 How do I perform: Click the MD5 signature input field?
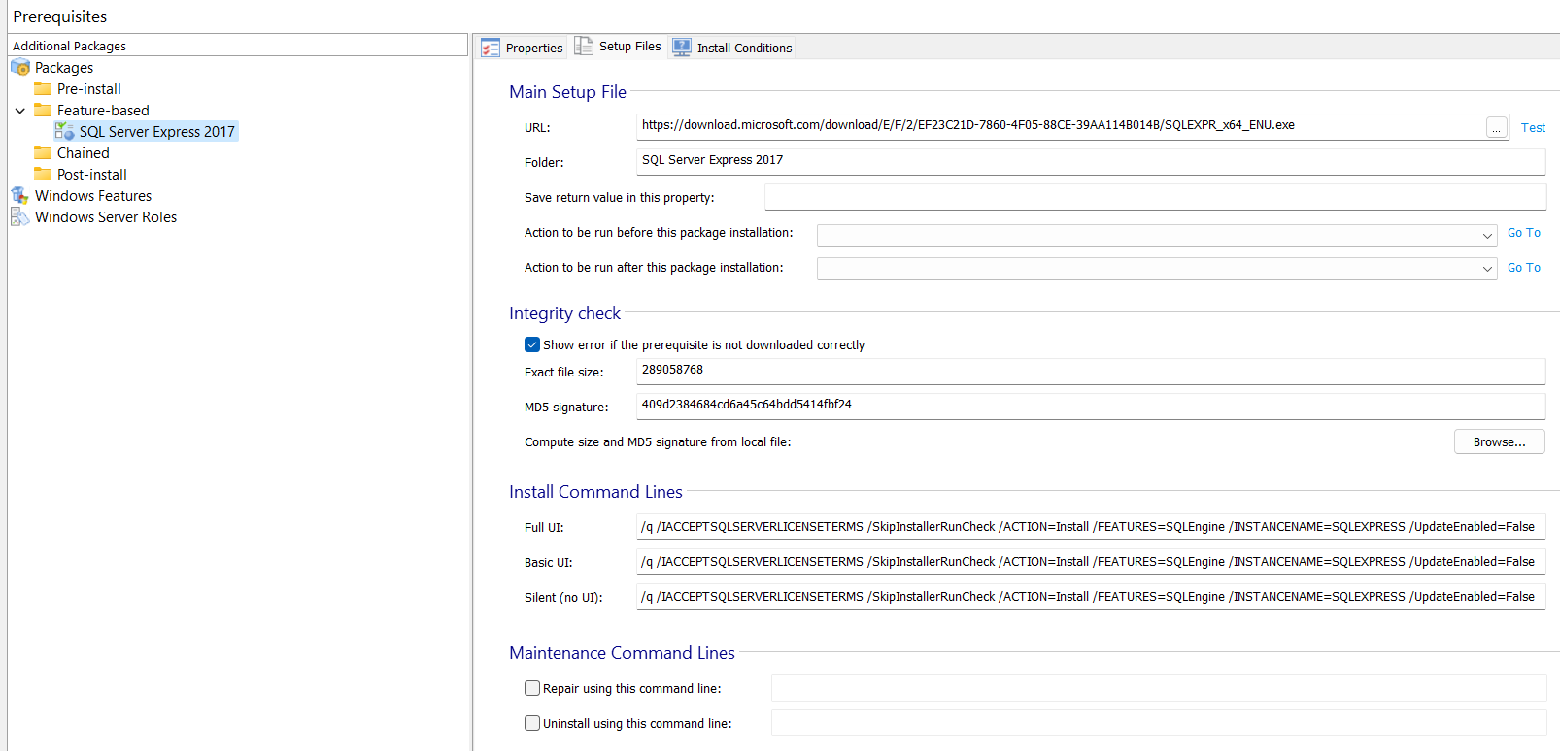pyautogui.click(x=1090, y=406)
